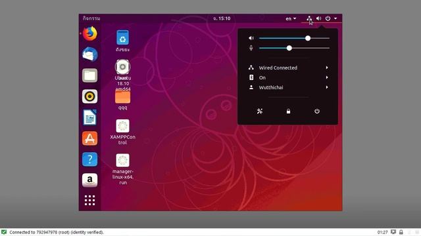This screenshot has width=421, height=236.
Task: Click the green verified connection icon
Action: click(x=4, y=232)
